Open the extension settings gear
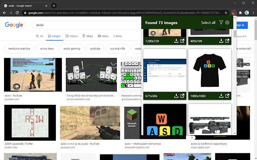257x160 pixels. (x=227, y=22)
